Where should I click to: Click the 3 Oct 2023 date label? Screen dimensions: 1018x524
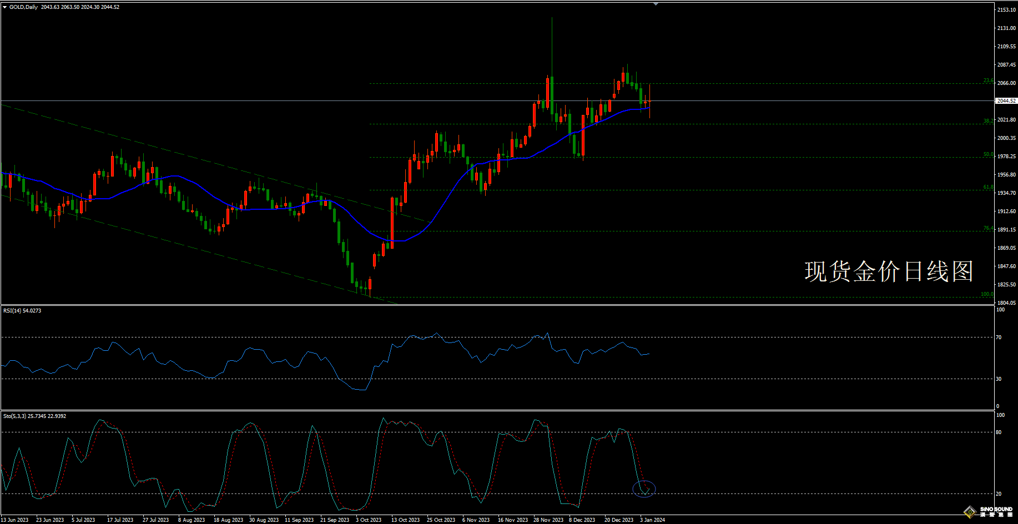[x=369, y=520]
